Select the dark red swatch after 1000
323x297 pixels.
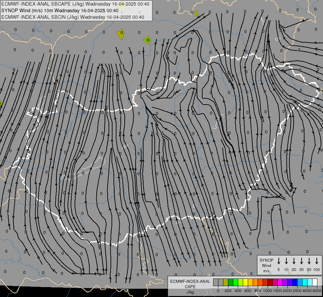point(270,282)
